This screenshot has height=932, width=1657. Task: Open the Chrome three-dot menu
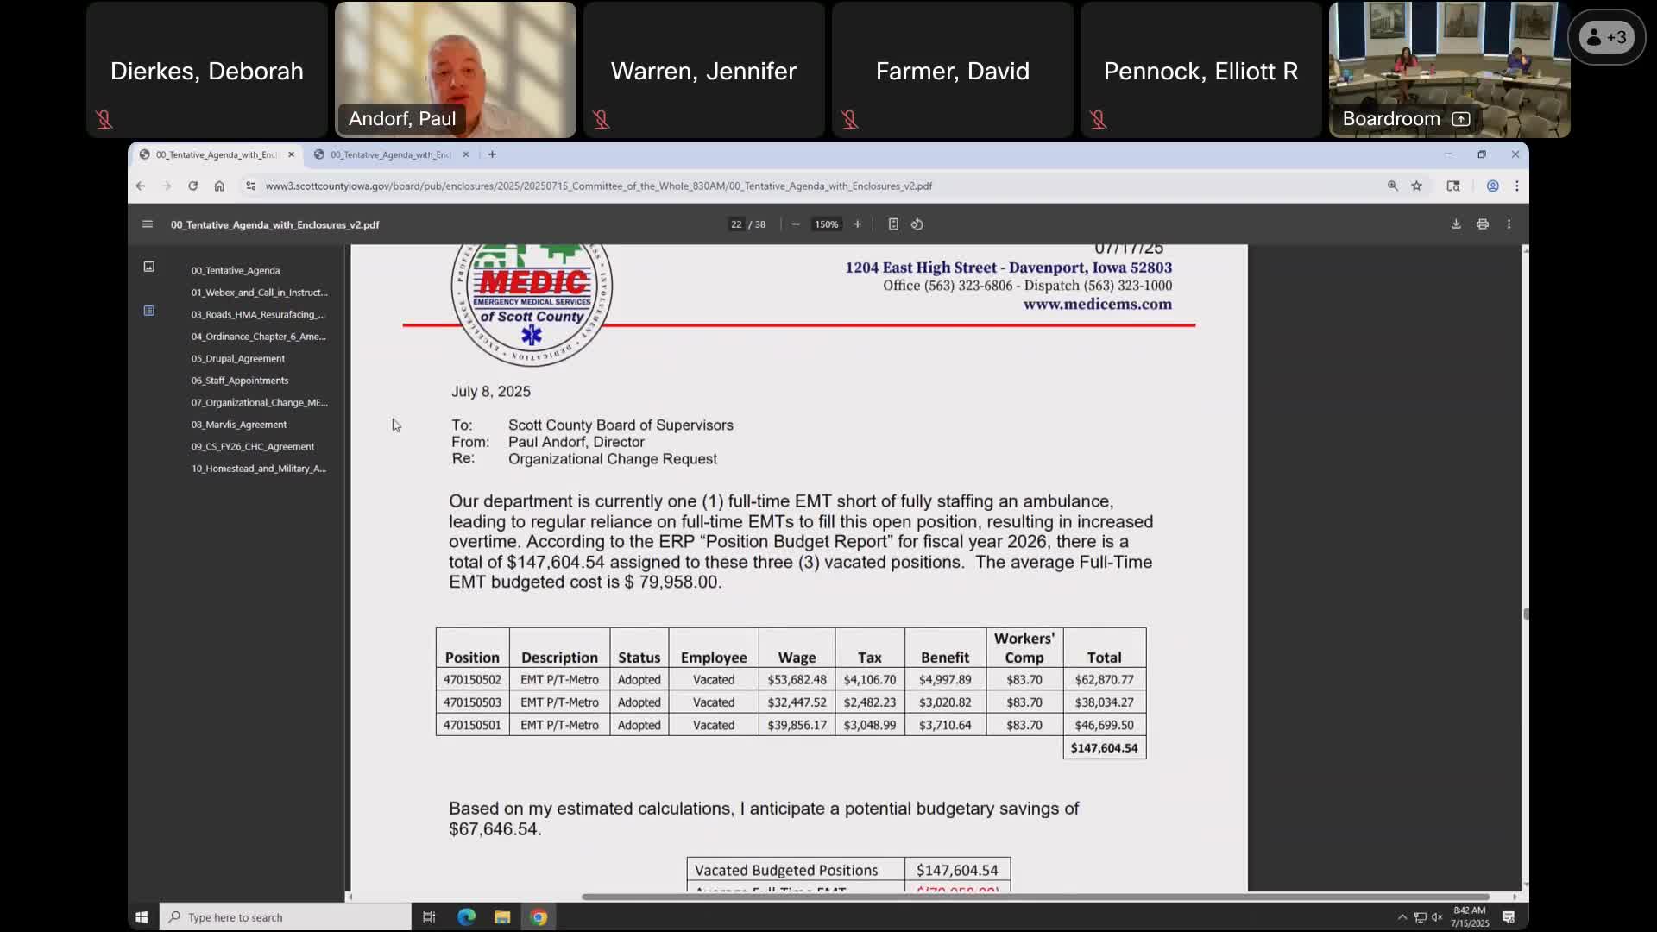coord(1516,186)
